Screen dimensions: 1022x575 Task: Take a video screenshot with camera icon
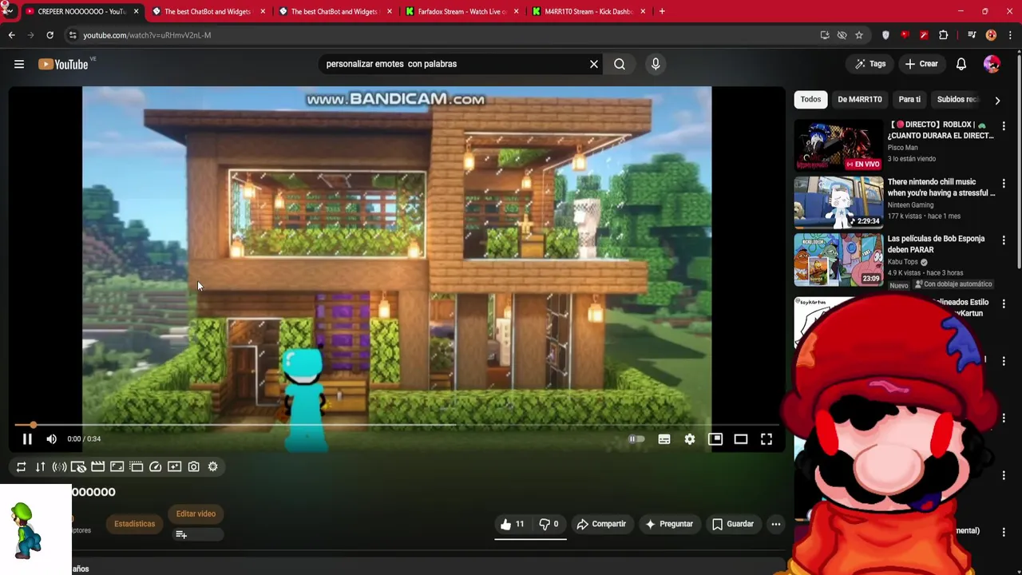[x=193, y=467]
